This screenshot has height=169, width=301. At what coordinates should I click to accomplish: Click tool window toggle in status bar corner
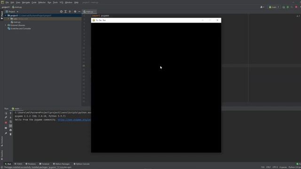[2, 168]
